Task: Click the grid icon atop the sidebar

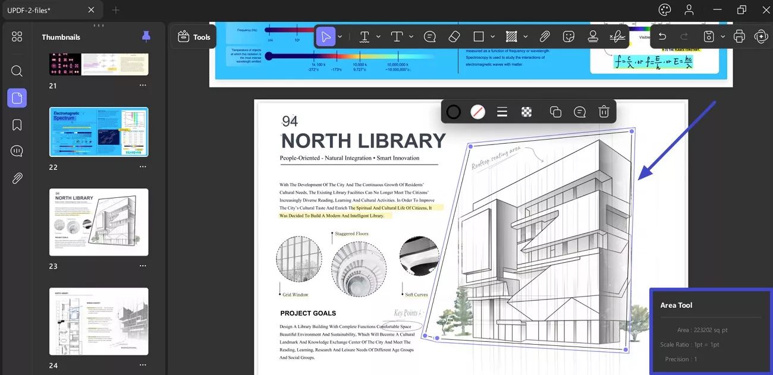Action: (17, 37)
